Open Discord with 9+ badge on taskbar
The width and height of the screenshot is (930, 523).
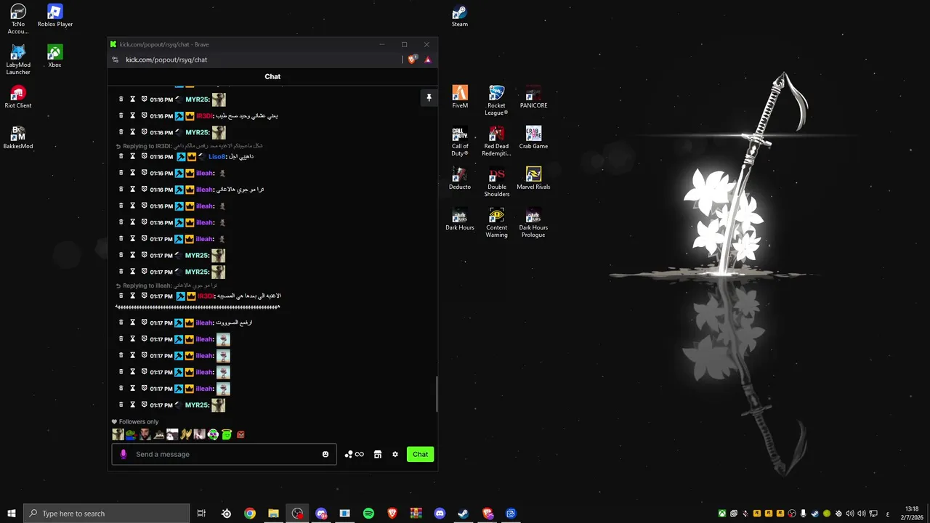click(x=321, y=514)
